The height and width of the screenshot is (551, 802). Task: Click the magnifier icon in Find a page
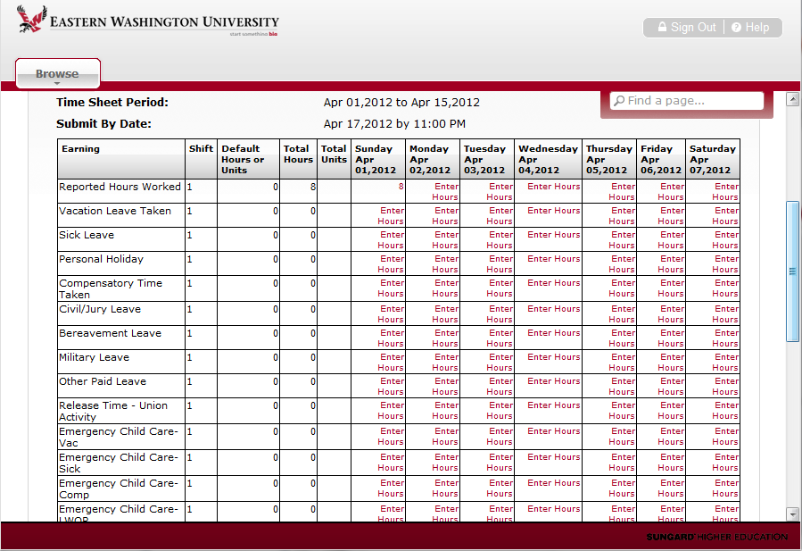tap(619, 100)
